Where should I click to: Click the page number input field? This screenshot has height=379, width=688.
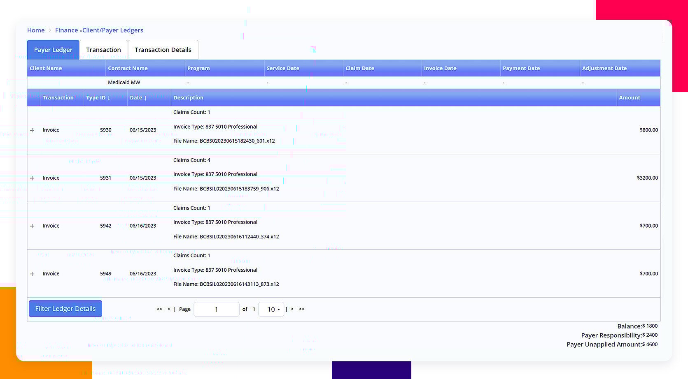(217, 309)
